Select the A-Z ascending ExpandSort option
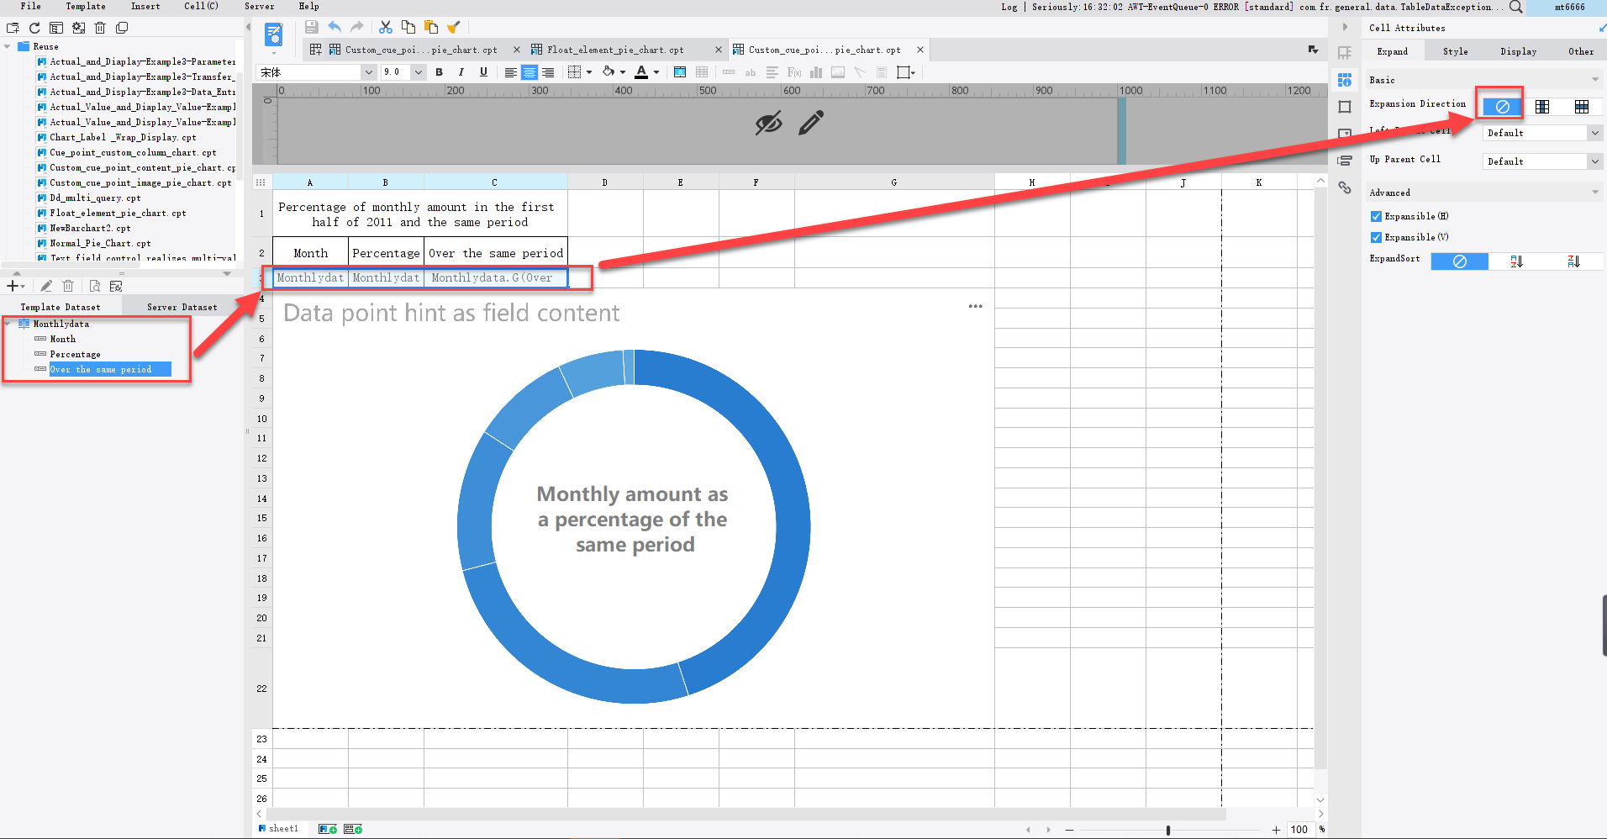1607x839 pixels. (x=1516, y=261)
